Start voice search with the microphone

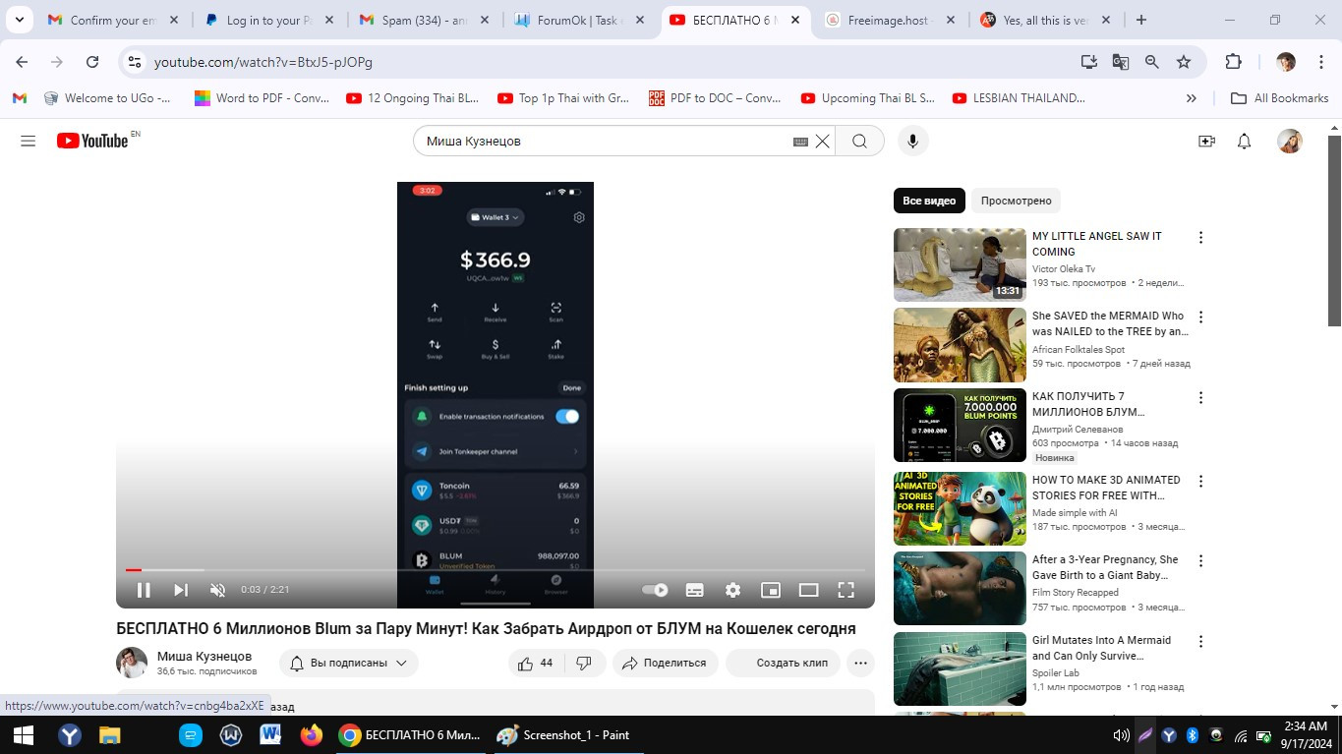(x=912, y=141)
